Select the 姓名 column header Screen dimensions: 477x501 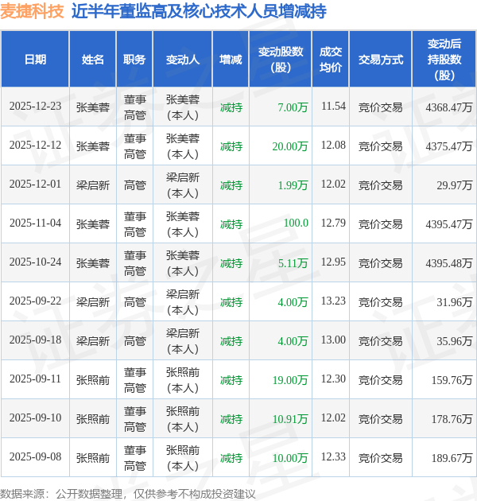tap(93, 60)
